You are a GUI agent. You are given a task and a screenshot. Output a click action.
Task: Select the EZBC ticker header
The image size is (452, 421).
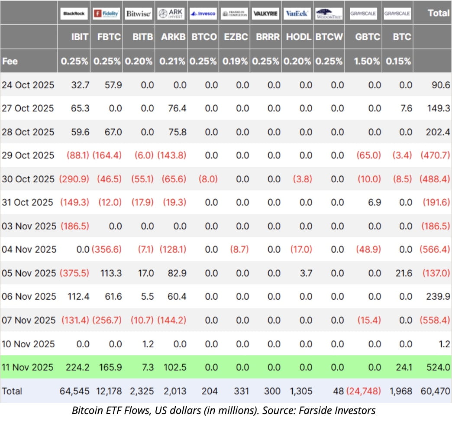(x=236, y=37)
